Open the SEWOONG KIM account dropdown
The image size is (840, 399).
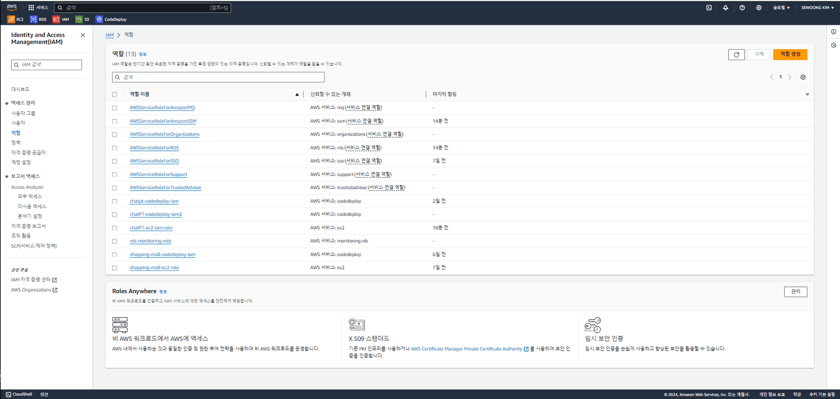(817, 8)
